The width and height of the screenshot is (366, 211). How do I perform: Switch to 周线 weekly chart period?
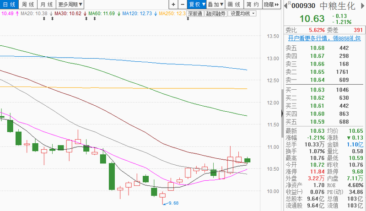tap(27, 4)
